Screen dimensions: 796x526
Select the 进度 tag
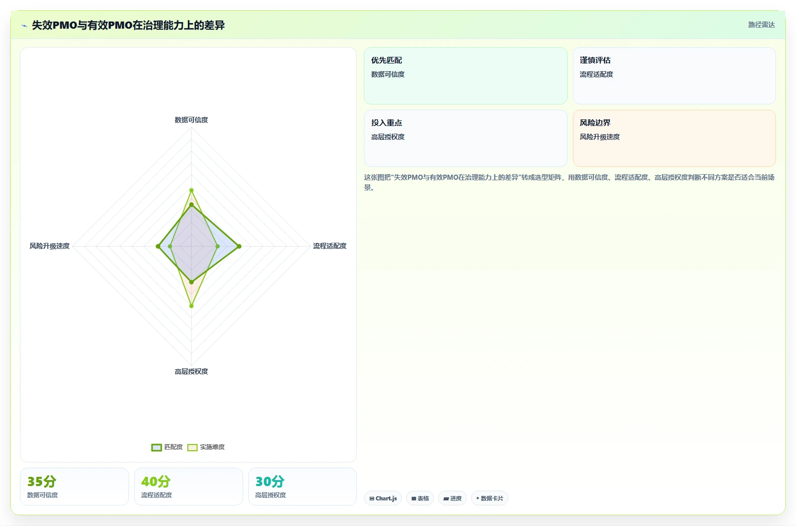coord(453,498)
